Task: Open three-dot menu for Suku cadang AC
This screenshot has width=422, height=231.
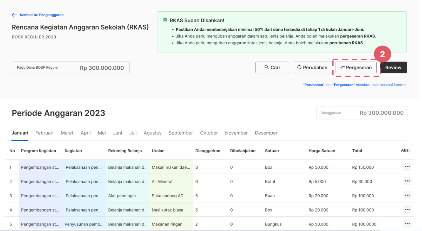Action: point(407,195)
